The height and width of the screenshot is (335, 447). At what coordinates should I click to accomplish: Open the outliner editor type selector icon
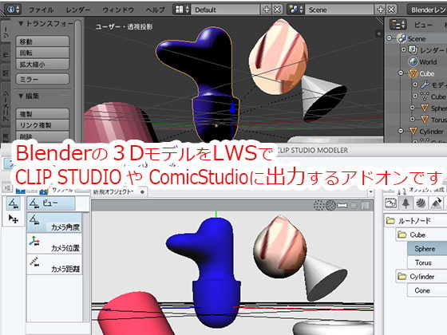click(398, 25)
